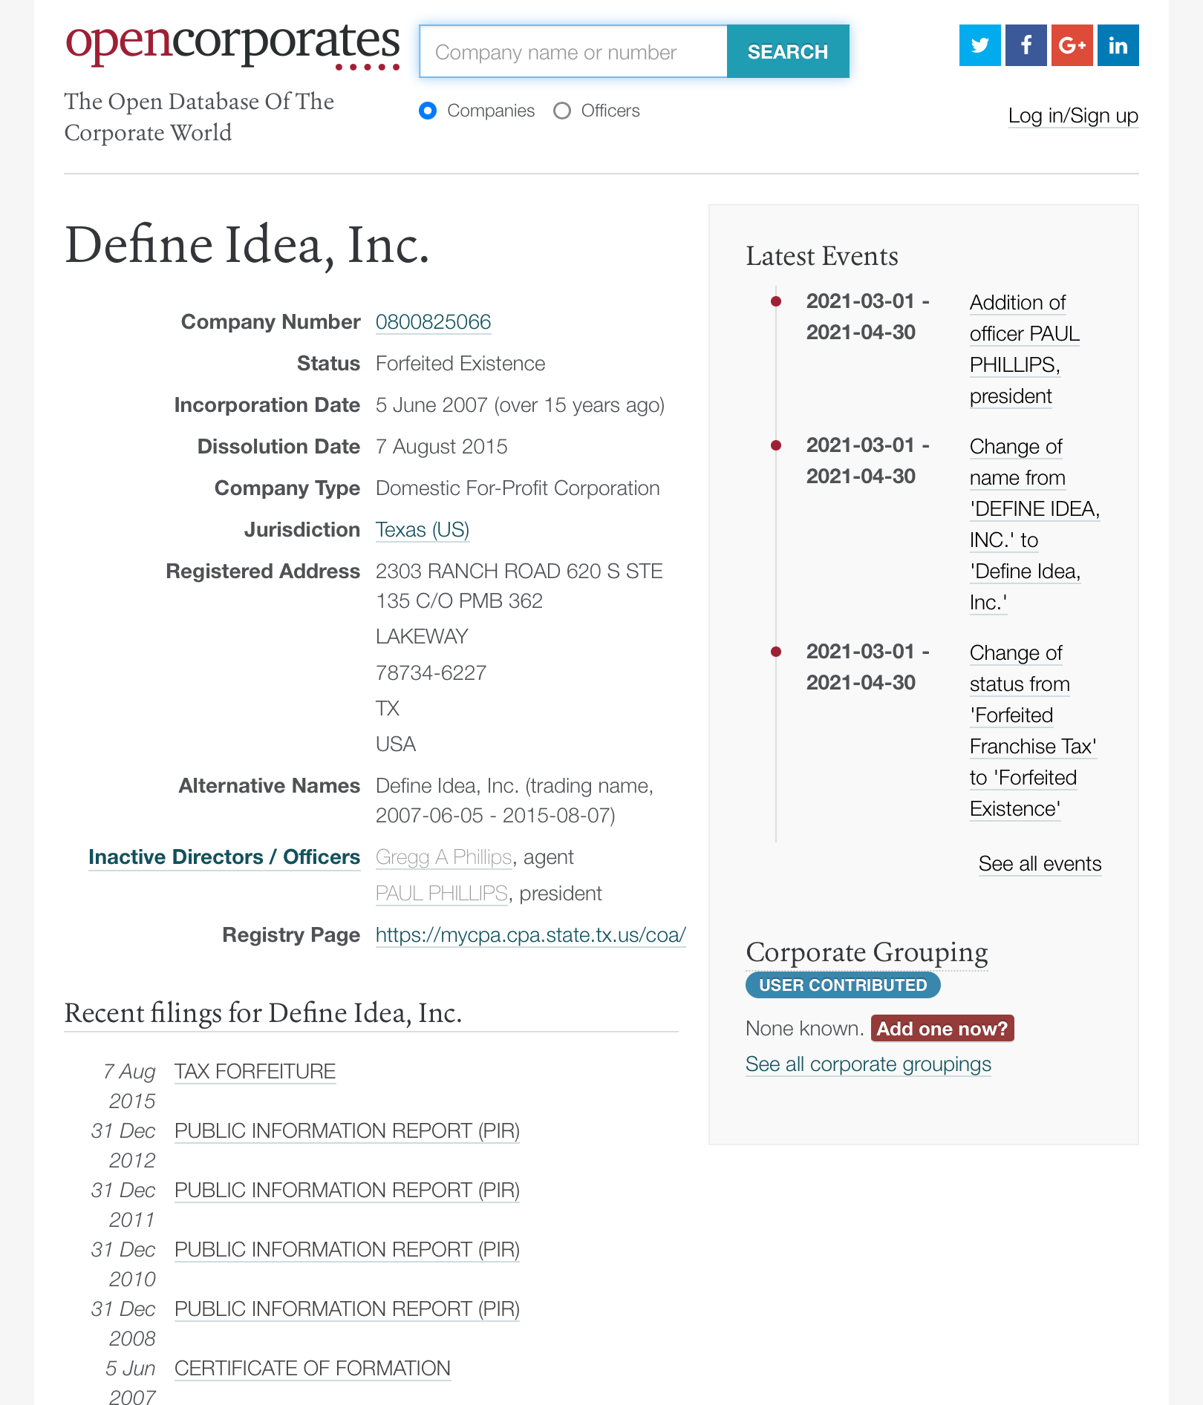The width and height of the screenshot is (1203, 1405).
Task: Open officer PAUL PHILLIPS link
Action: click(442, 894)
